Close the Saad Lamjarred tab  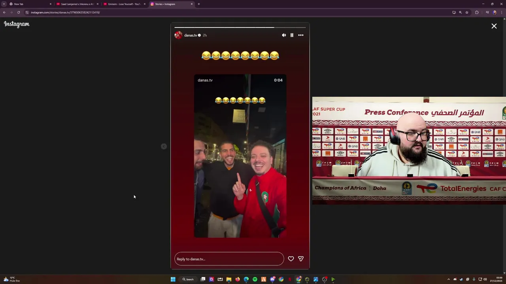point(98,4)
